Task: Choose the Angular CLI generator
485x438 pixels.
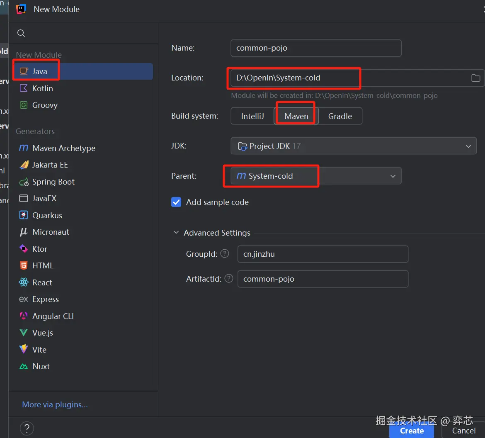Action: click(x=84, y=316)
